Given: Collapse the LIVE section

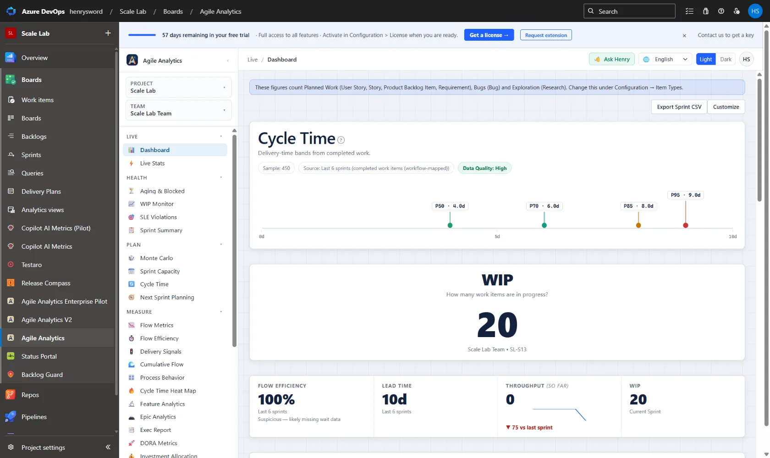Looking at the screenshot, I should pyautogui.click(x=221, y=136).
